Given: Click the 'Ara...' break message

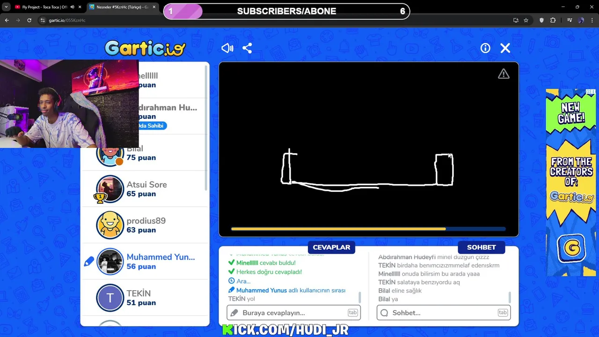Looking at the screenshot, I should tap(243, 281).
